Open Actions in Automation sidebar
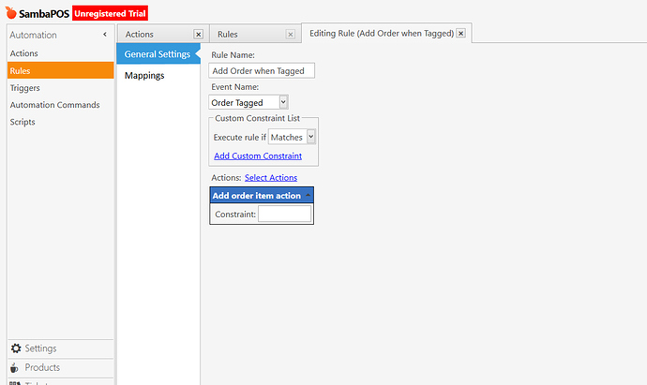The height and width of the screenshot is (385, 647). click(24, 53)
